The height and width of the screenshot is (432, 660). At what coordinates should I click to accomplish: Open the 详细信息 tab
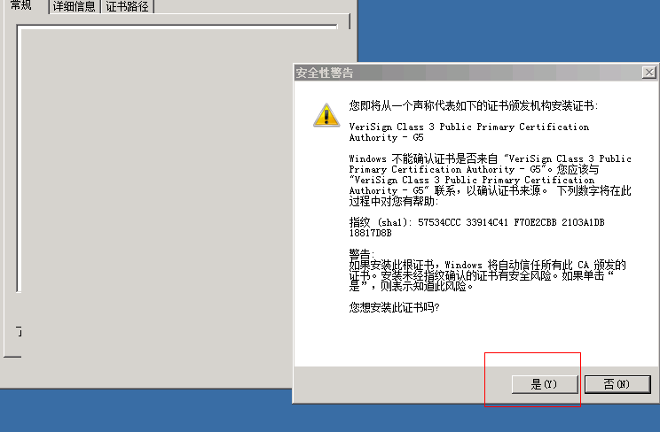[x=75, y=6]
